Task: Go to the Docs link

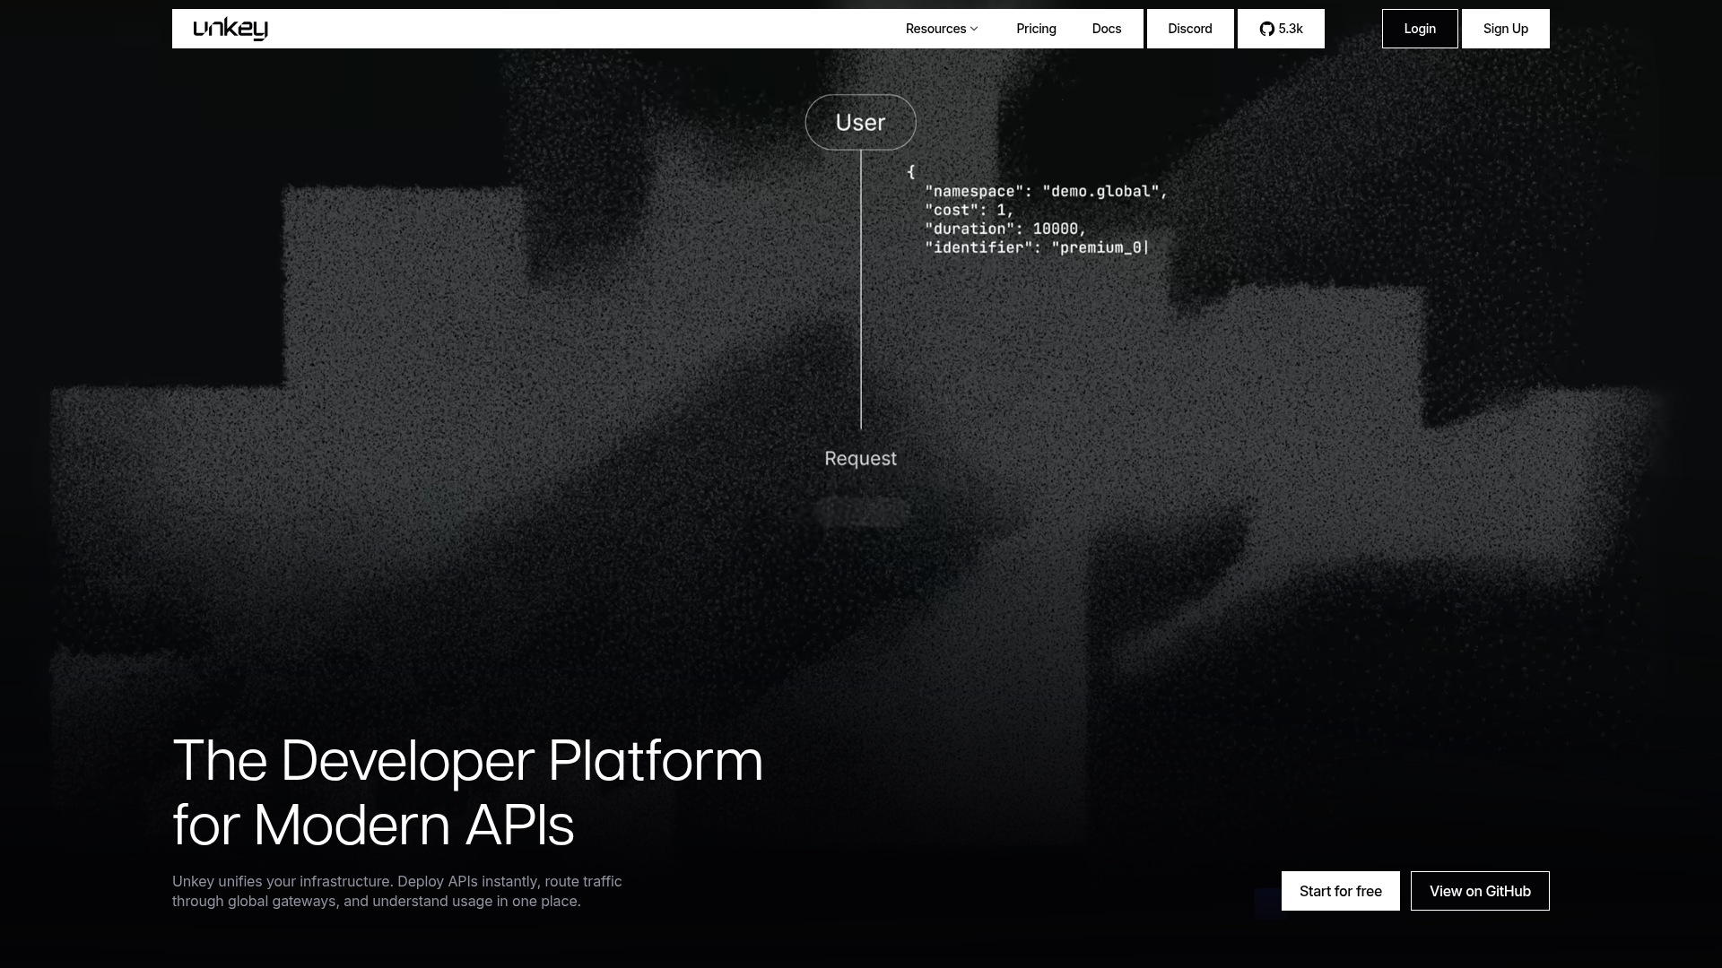Action: (x=1107, y=29)
